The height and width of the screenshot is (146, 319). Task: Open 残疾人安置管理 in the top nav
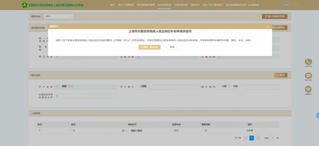tap(126, 5)
